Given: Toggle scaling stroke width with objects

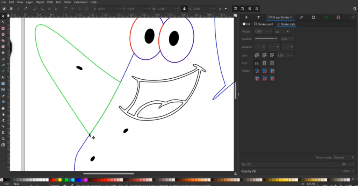Looking at the screenshot, I should (235, 8).
